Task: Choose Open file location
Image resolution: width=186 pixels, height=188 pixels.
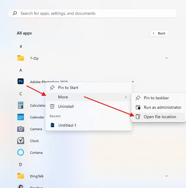Action: (x=160, y=117)
